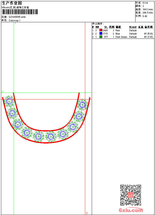
Task: Click the red color swatch in stop row 1
Action: click(x=101, y=30)
